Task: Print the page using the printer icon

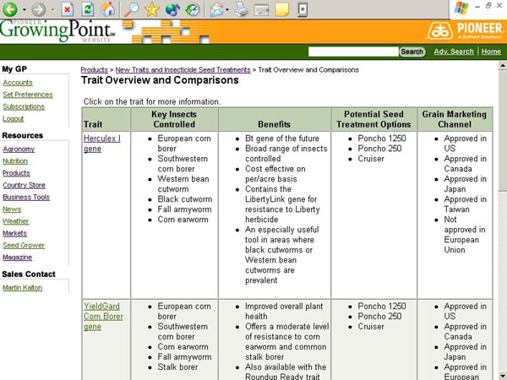Action: click(242, 10)
